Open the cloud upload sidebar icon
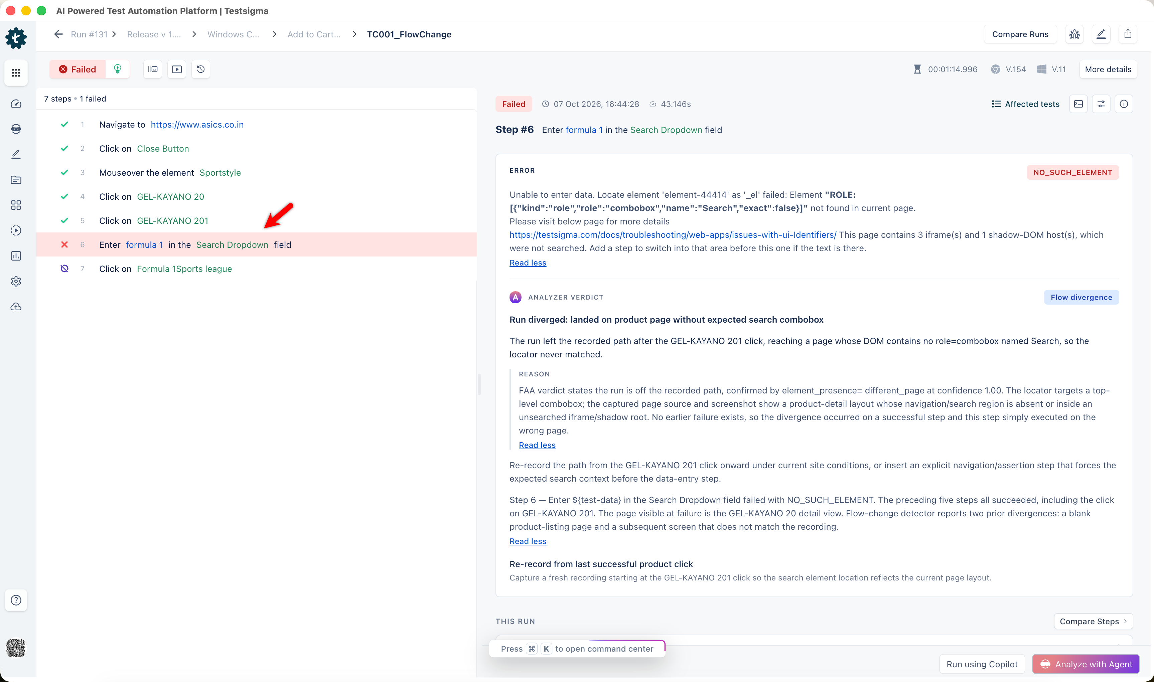Image resolution: width=1154 pixels, height=682 pixels. pos(16,307)
